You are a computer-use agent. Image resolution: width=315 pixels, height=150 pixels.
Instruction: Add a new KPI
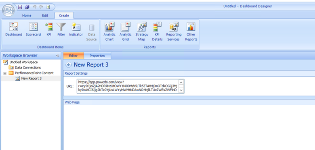coord(49,29)
